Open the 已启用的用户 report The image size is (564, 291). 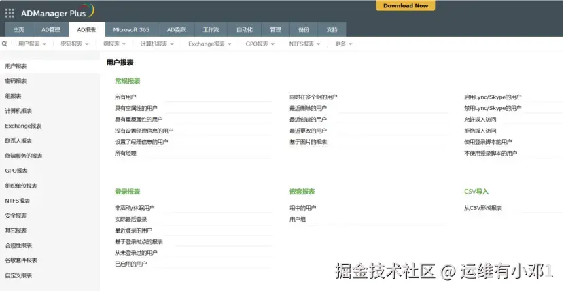pos(131,264)
